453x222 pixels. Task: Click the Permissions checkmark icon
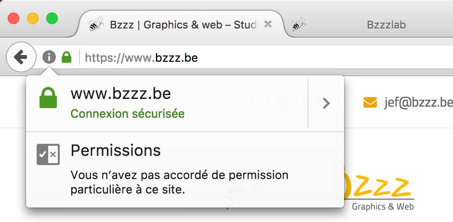(48, 154)
